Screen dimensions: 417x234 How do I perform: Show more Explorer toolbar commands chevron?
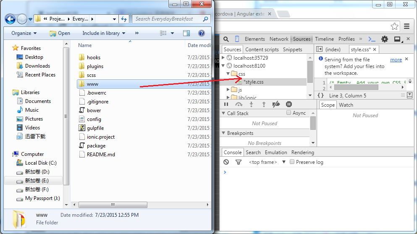pos(137,33)
